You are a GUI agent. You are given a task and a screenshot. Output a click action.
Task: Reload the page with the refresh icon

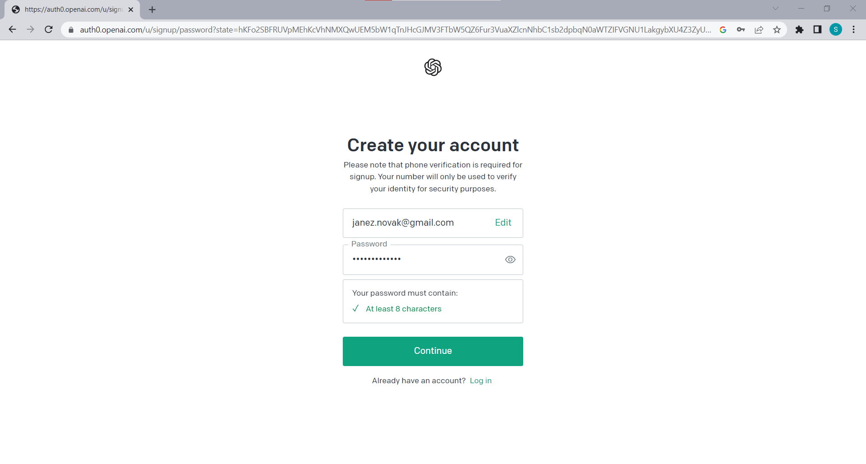coord(49,30)
